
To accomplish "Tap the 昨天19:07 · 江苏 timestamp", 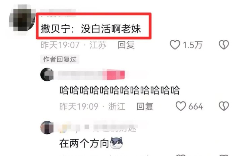I will tap(73, 45).
